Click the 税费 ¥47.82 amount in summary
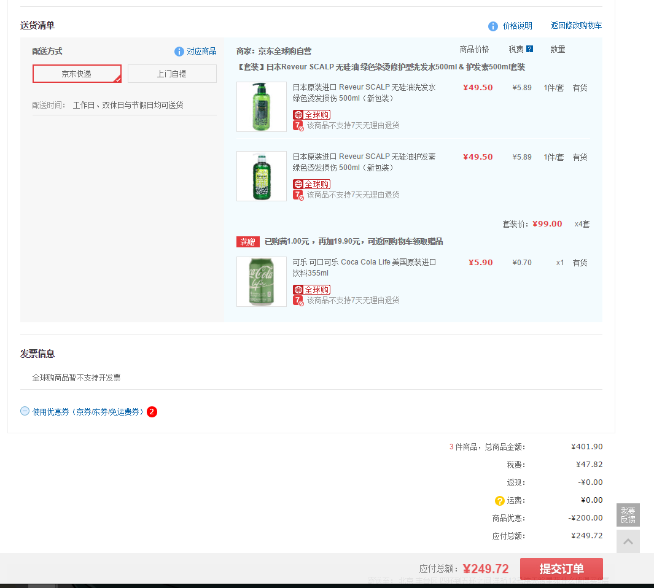654x588 pixels. (589, 465)
